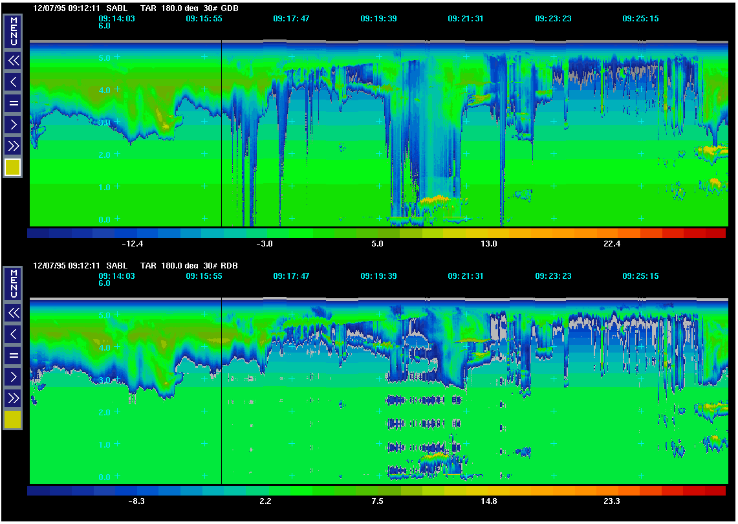Step back with single left arrow, upper panel
The image size is (738, 524).
coord(13,82)
